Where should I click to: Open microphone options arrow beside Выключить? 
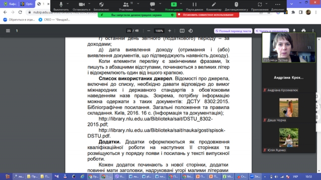68,3
